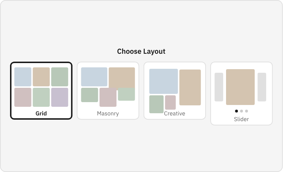Choose the Masonry layout card
This screenshot has width=283, height=172.
(x=108, y=91)
